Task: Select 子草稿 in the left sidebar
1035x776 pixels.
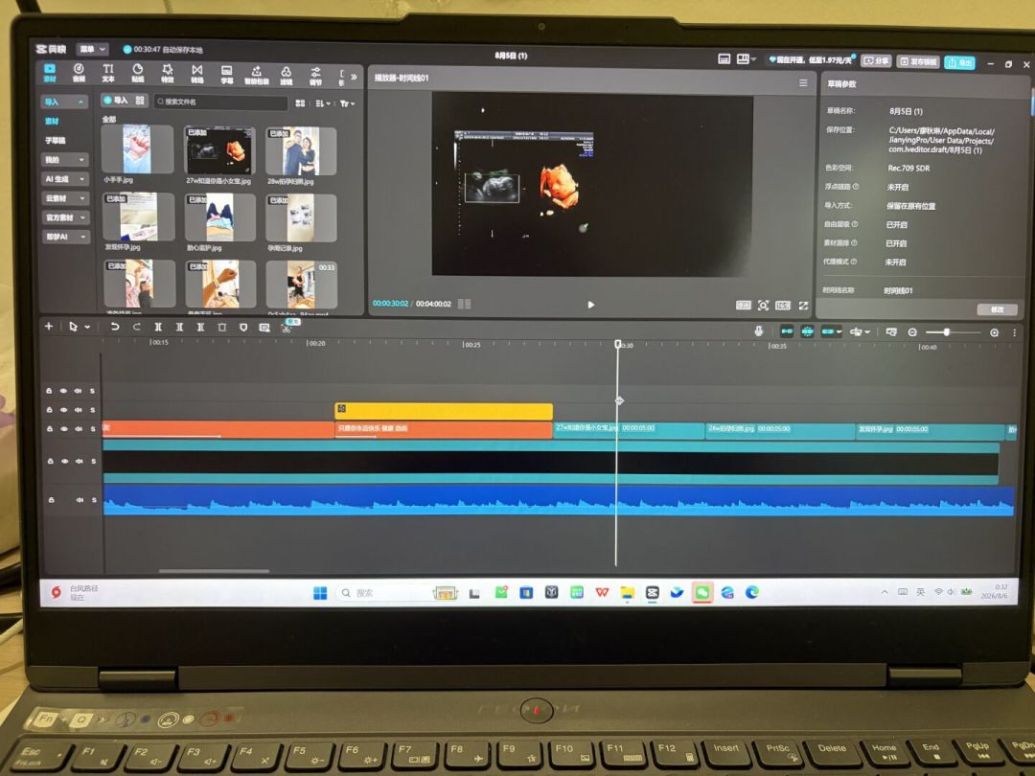Action: click(x=56, y=140)
